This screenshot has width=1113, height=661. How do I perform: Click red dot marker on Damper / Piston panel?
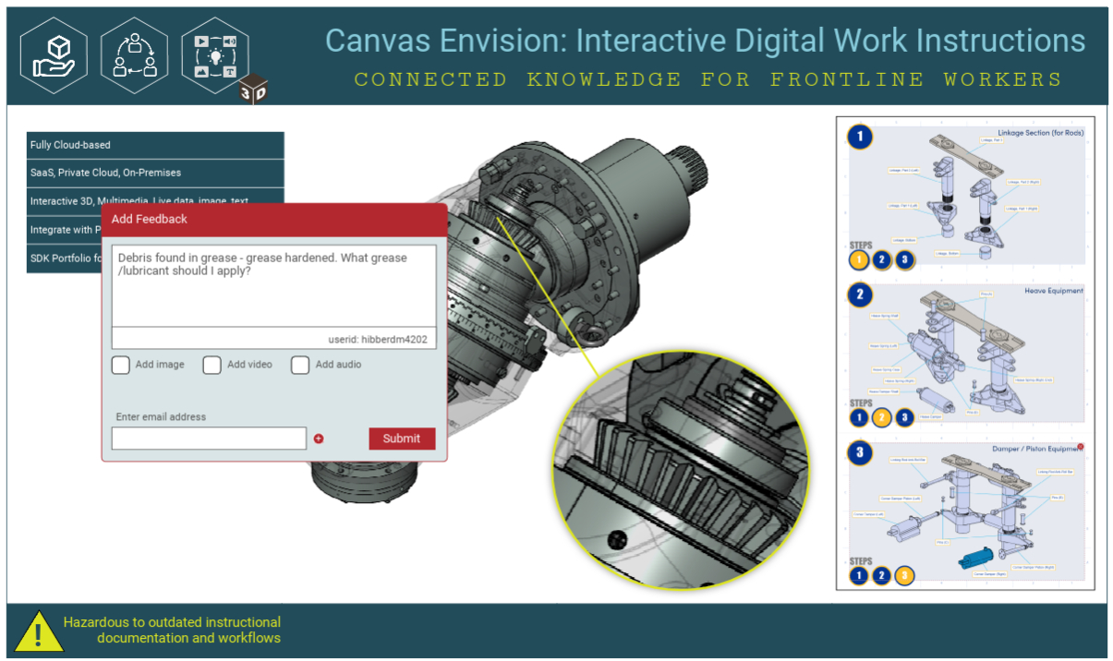pos(1080,447)
